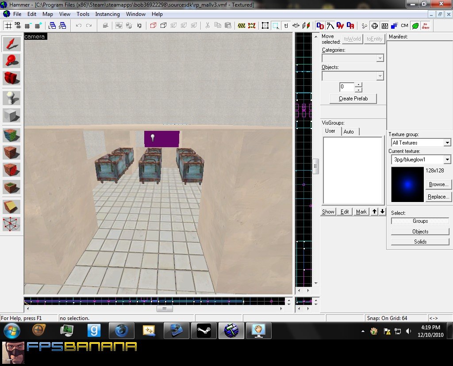The width and height of the screenshot is (453, 366).
Task: Click the Carve tool icon
Action: point(105,26)
